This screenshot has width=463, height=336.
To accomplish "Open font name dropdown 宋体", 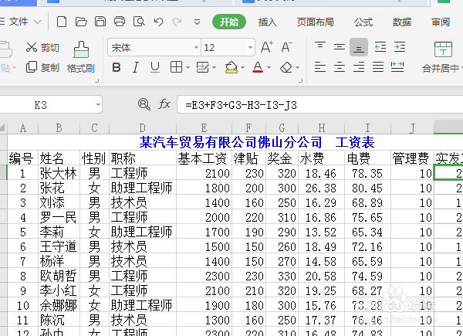I will [196, 47].
